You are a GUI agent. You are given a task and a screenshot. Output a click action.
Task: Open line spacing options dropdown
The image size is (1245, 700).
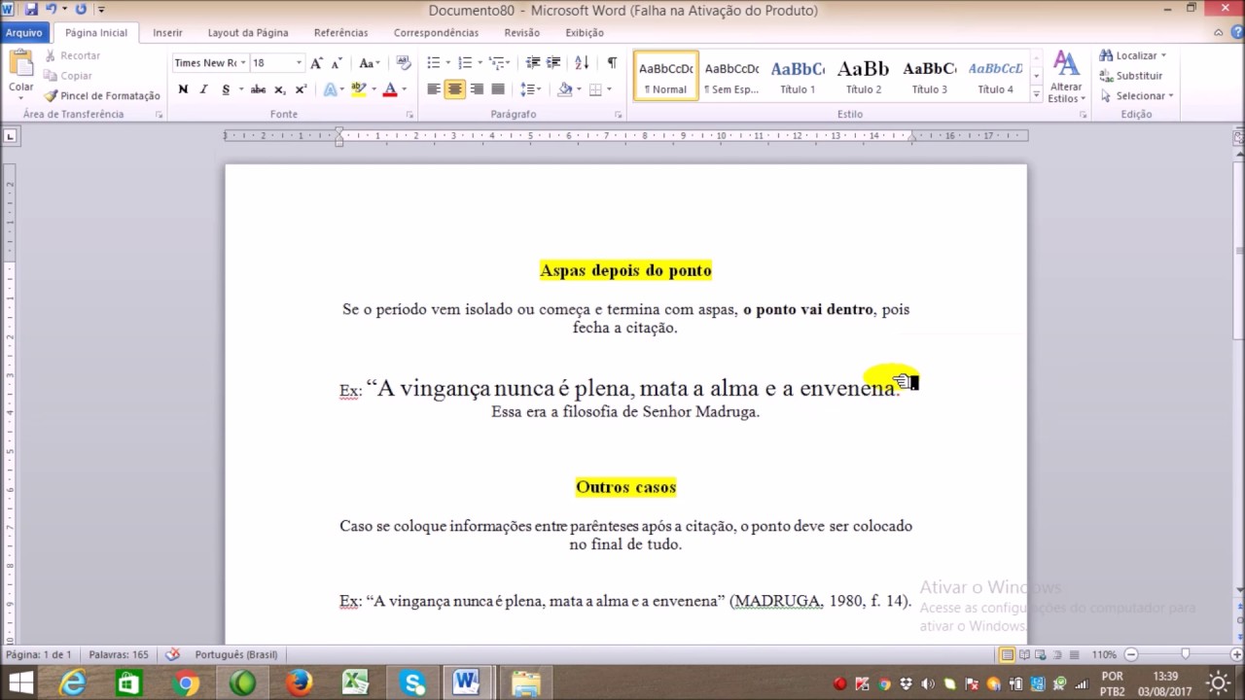click(x=530, y=89)
